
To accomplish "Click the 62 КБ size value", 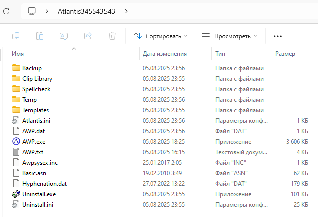I will point(301,173).
